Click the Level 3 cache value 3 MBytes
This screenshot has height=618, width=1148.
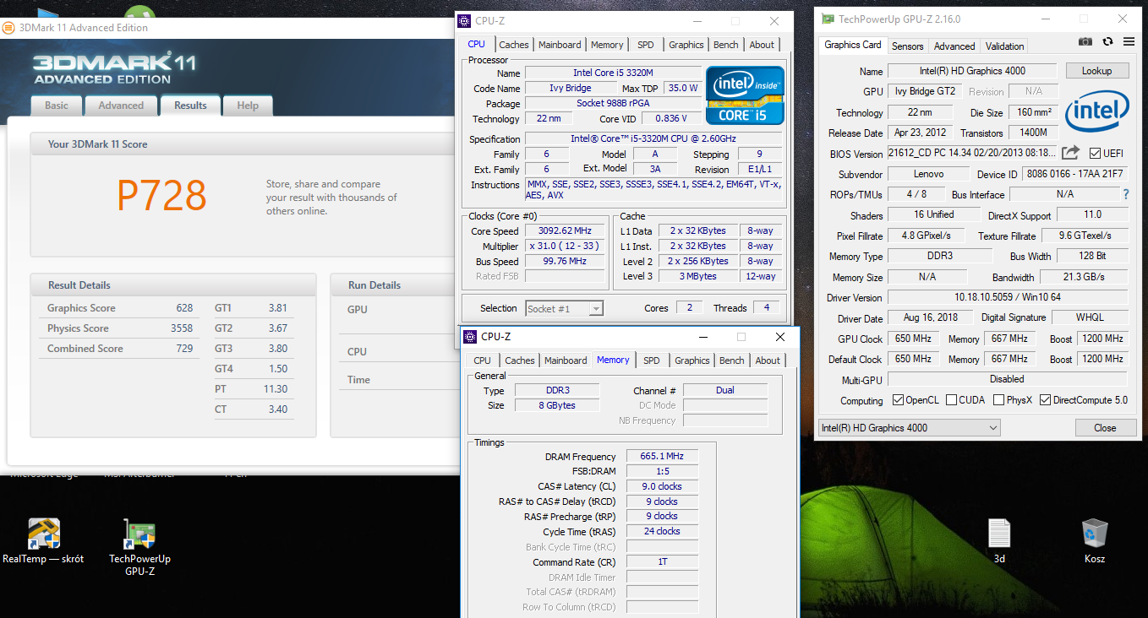click(697, 276)
